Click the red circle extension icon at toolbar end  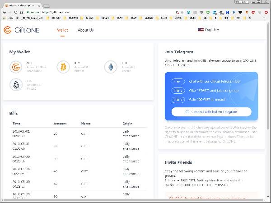pyautogui.click(x=266, y=12)
